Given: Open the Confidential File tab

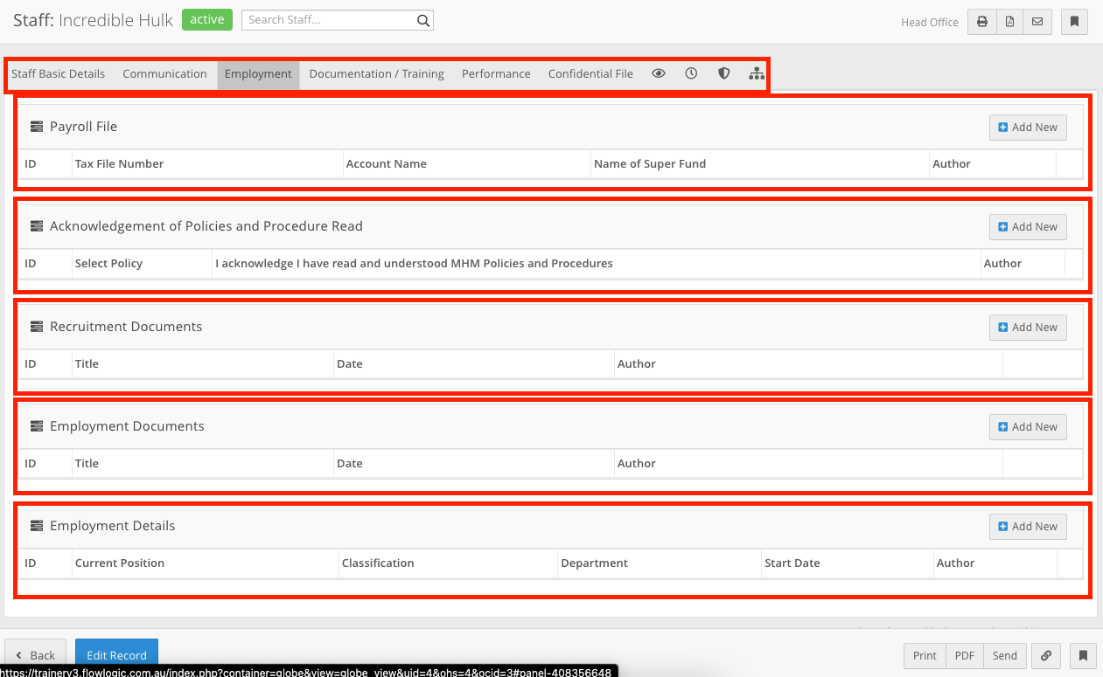Looking at the screenshot, I should pos(590,73).
